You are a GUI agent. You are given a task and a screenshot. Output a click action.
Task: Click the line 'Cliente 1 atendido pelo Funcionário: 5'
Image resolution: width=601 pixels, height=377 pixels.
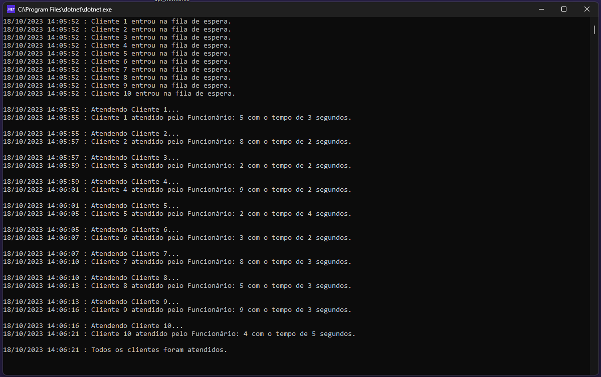point(177,118)
